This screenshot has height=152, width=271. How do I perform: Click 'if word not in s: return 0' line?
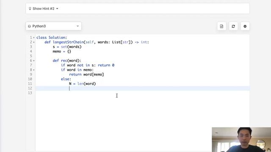(x=88, y=65)
